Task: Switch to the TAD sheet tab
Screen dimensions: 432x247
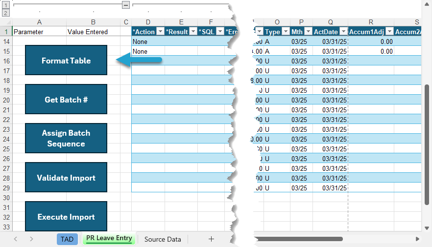Action: 67,239
